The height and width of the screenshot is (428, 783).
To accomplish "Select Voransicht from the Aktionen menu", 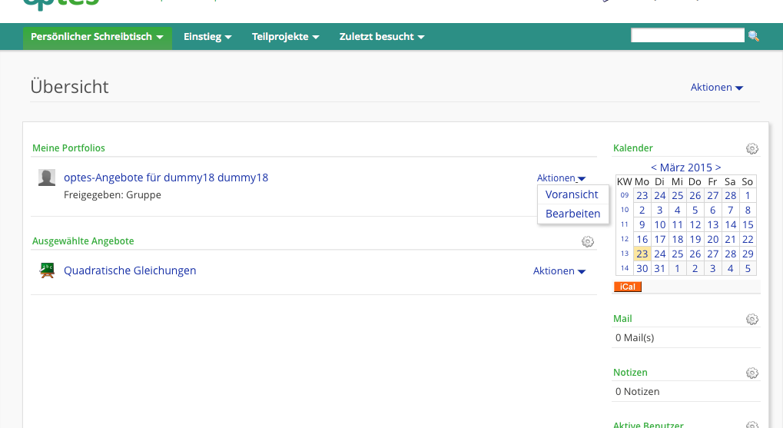I will coord(572,194).
